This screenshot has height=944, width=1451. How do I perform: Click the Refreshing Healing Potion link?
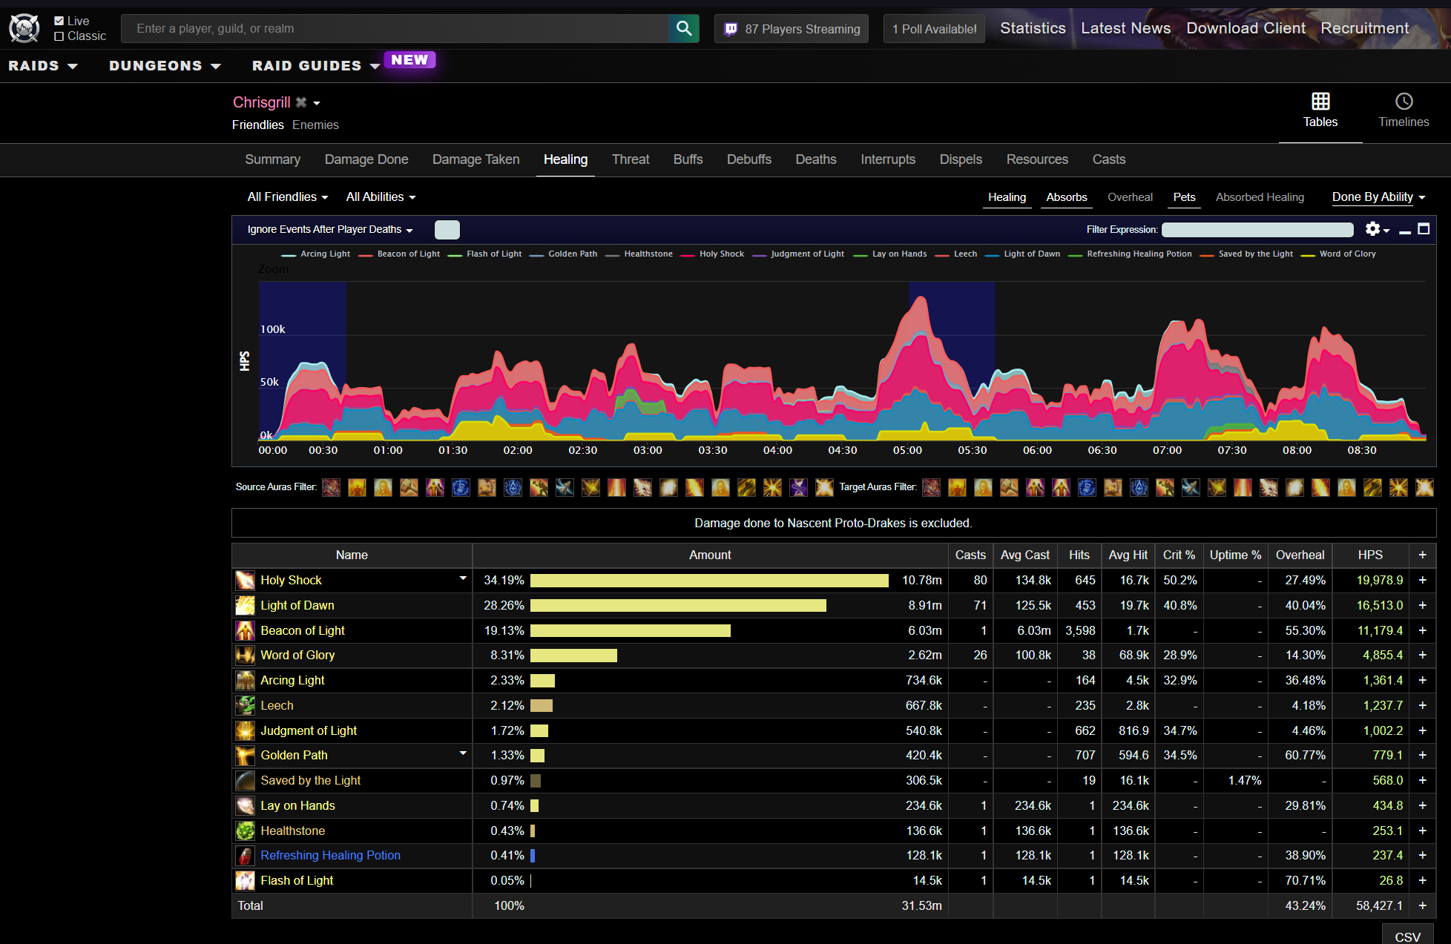330,856
